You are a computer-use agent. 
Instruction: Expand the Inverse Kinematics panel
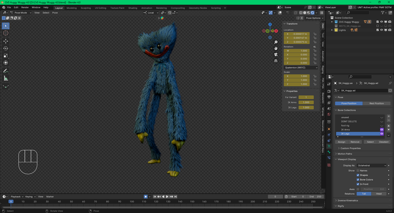tap(348, 200)
